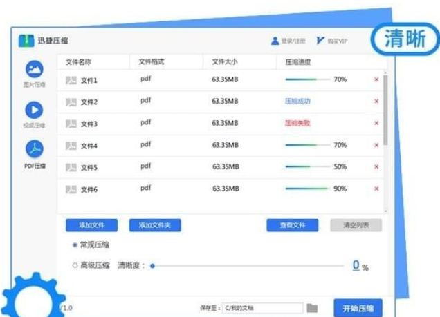Click the 购买VIP text link
This screenshot has height=317, width=440.
pyautogui.click(x=338, y=41)
